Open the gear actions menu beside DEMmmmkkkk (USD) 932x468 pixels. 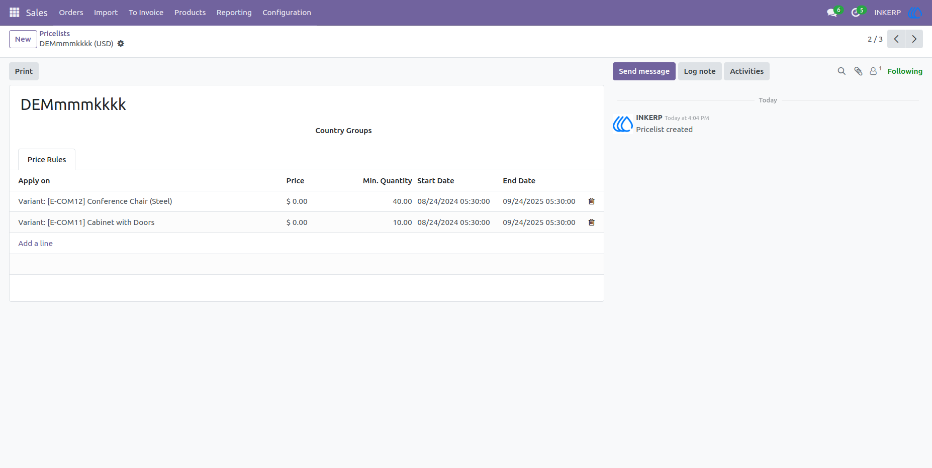pos(121,44)
